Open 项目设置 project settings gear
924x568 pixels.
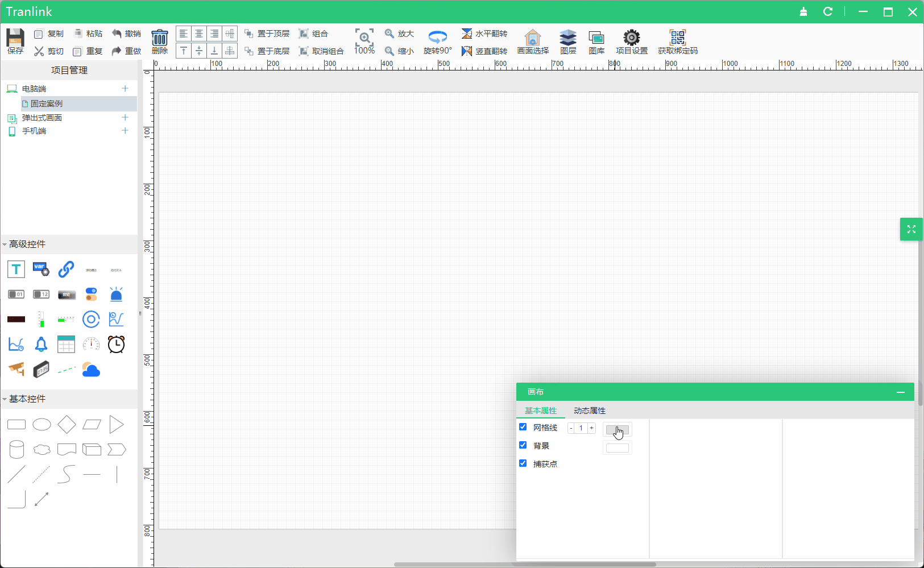632,38
